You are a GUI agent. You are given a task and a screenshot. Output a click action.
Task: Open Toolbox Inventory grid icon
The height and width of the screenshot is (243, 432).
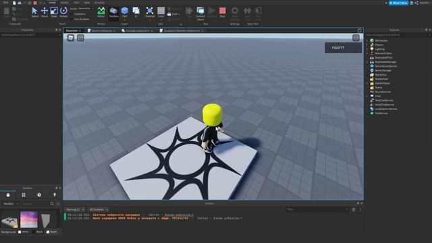(x=24, y=195)
